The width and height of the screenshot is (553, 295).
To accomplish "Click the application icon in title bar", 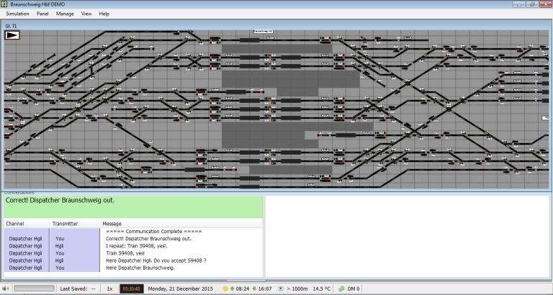I will click(x=6, y=4).
